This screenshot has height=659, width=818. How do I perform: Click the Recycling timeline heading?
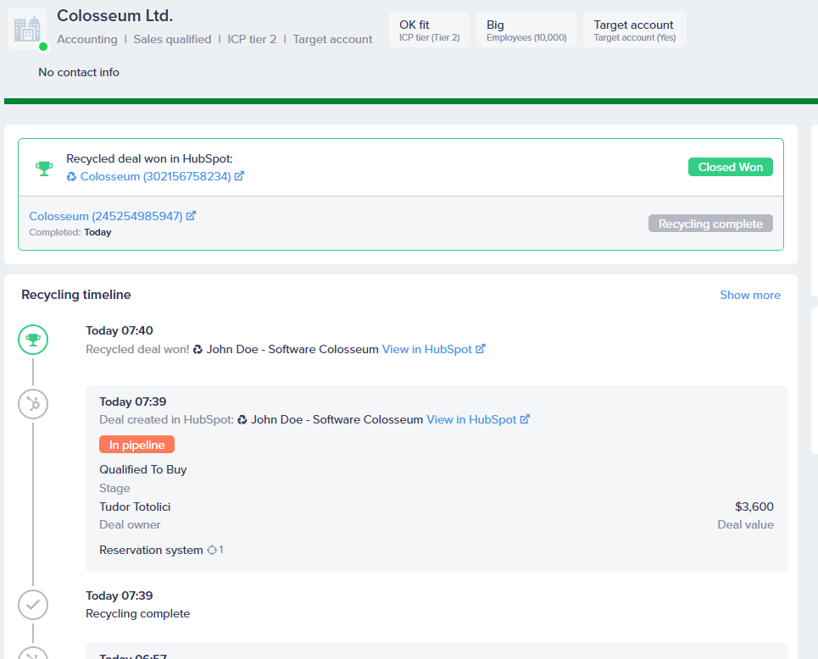(76, 295)
